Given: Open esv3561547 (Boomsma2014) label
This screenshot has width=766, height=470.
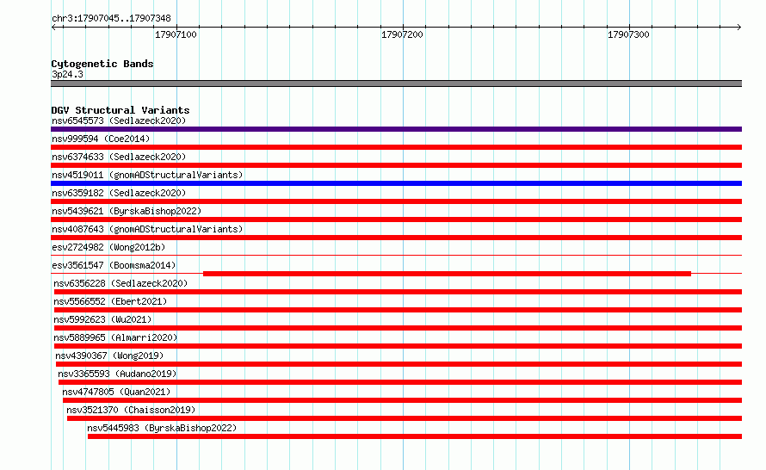Looking at the screenshot, I should (114, 265).
